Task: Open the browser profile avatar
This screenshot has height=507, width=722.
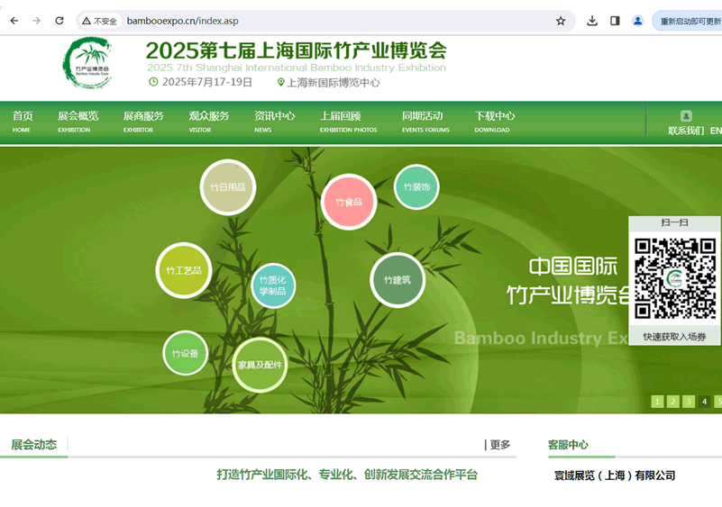Action: click(638, 21)
